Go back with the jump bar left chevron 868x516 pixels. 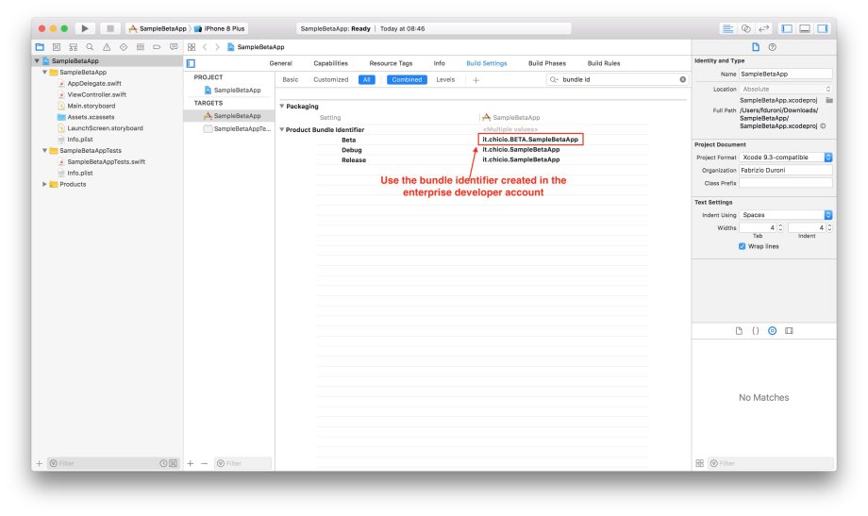pos(205,47)
